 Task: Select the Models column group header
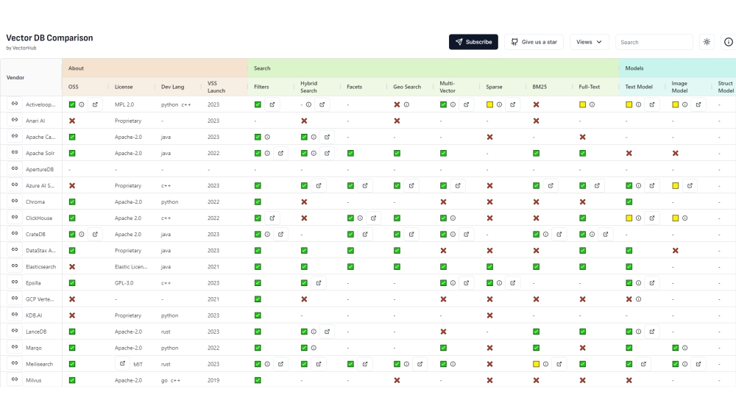634,68
